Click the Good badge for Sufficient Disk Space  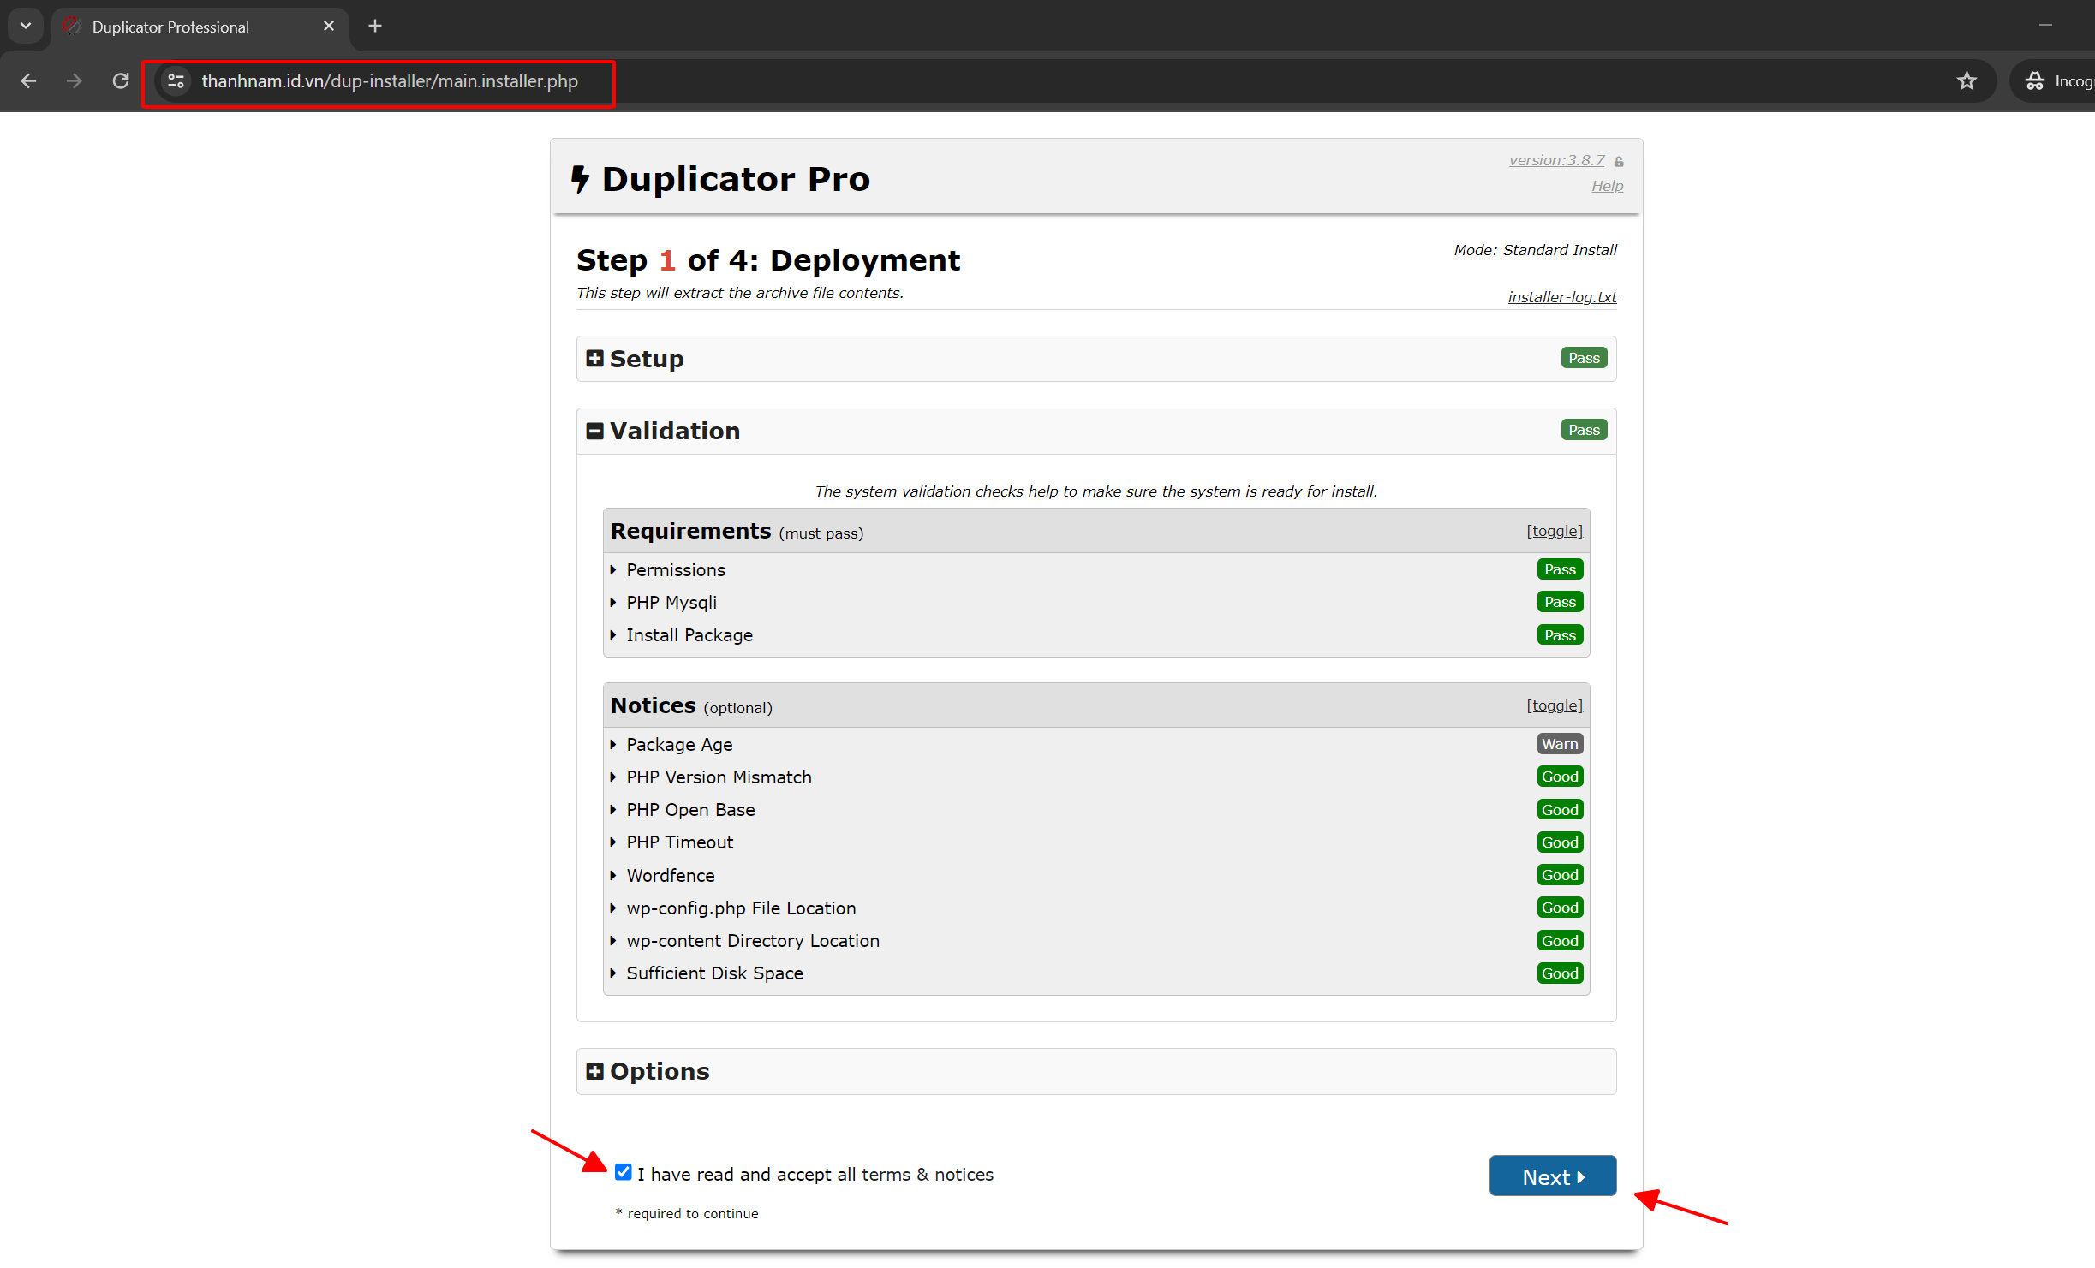point(1560,973)
